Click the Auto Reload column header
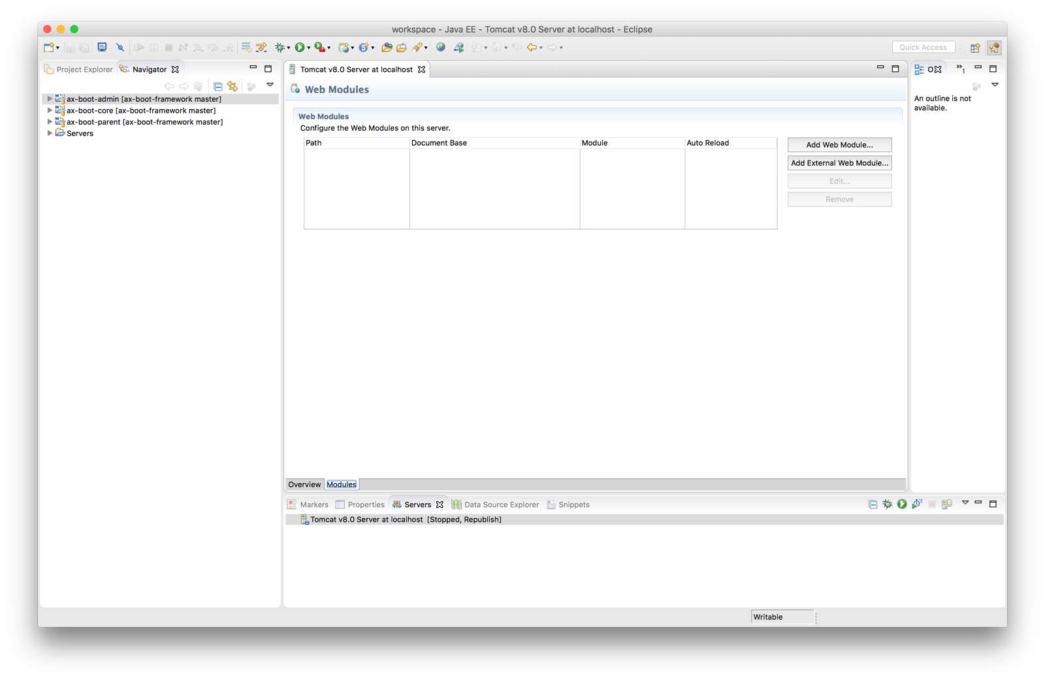This screenshot has width=1045, height=681. click(731, 143)
